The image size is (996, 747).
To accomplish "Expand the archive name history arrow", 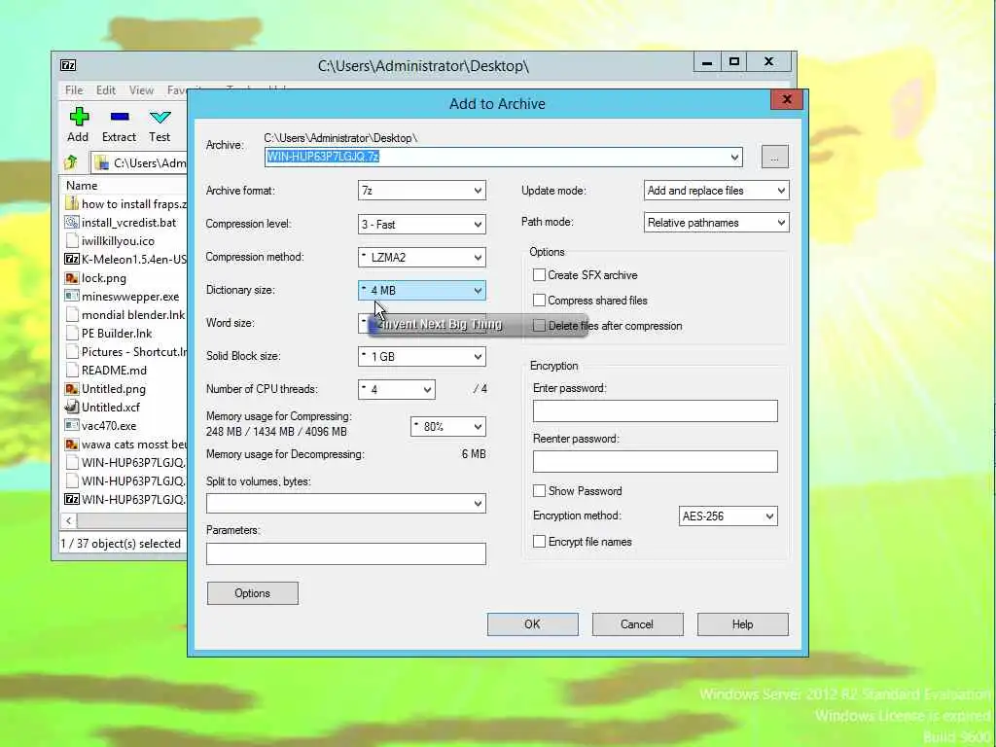I will [x=734, y=157].
